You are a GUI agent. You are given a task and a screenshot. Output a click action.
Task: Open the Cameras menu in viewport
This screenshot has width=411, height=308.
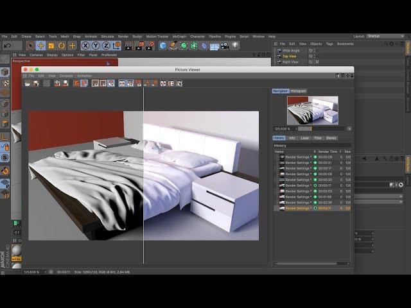point(36,55)
